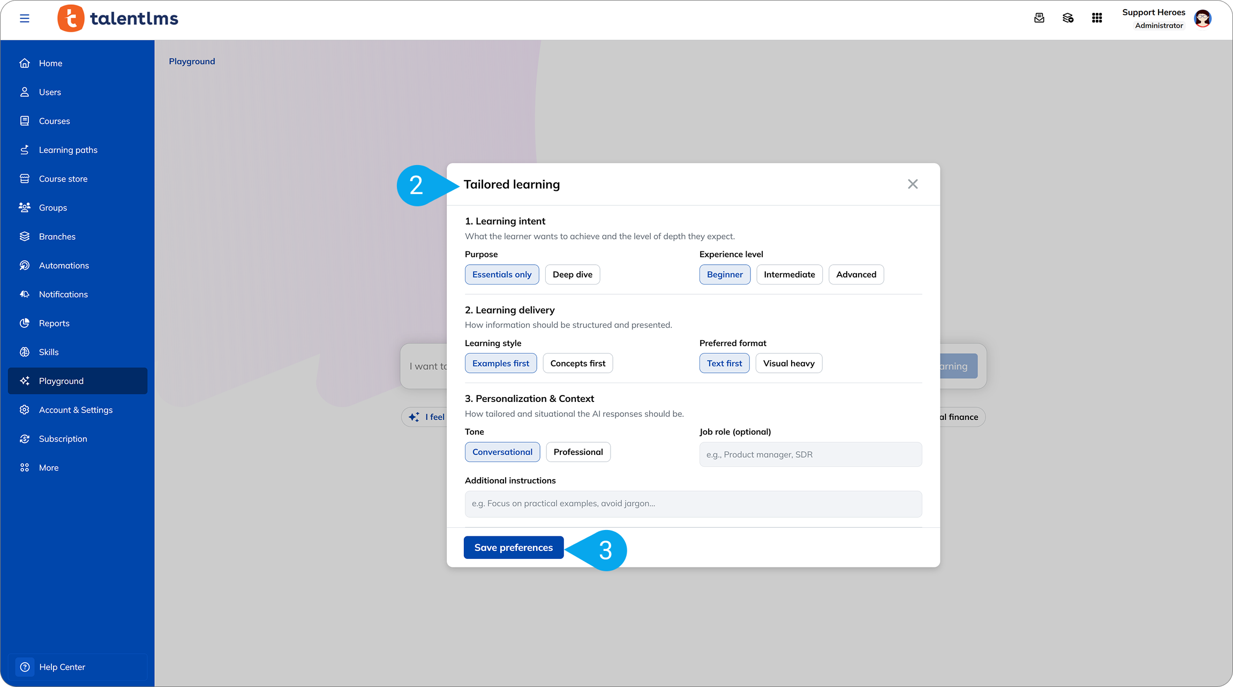Click the Support Heroes avatar
Screen dimensions: 1233x687
1202,19
